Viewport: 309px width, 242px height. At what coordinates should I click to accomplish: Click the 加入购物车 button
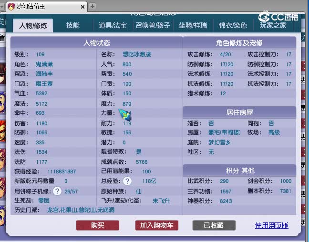click(x=157, y=225)
